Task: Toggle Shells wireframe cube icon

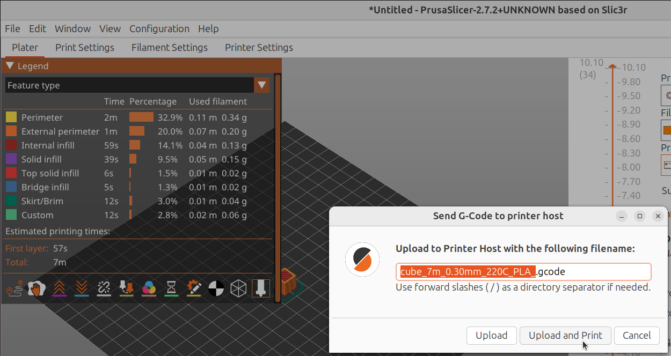Action: coord(238,289)
